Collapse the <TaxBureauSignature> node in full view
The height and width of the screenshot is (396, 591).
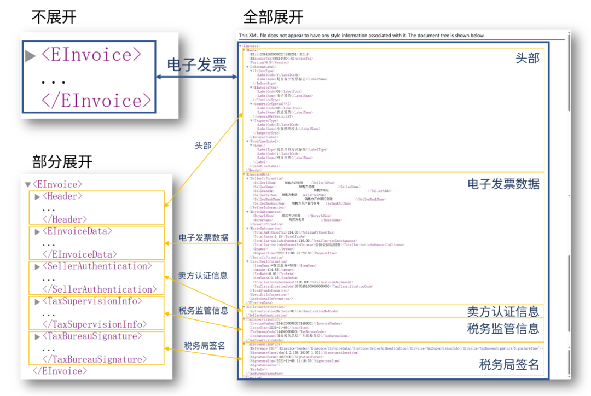tap(244, 344)
